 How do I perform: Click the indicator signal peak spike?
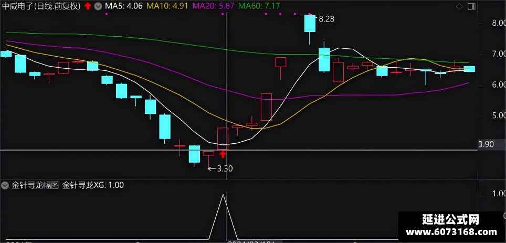[223, 195]
